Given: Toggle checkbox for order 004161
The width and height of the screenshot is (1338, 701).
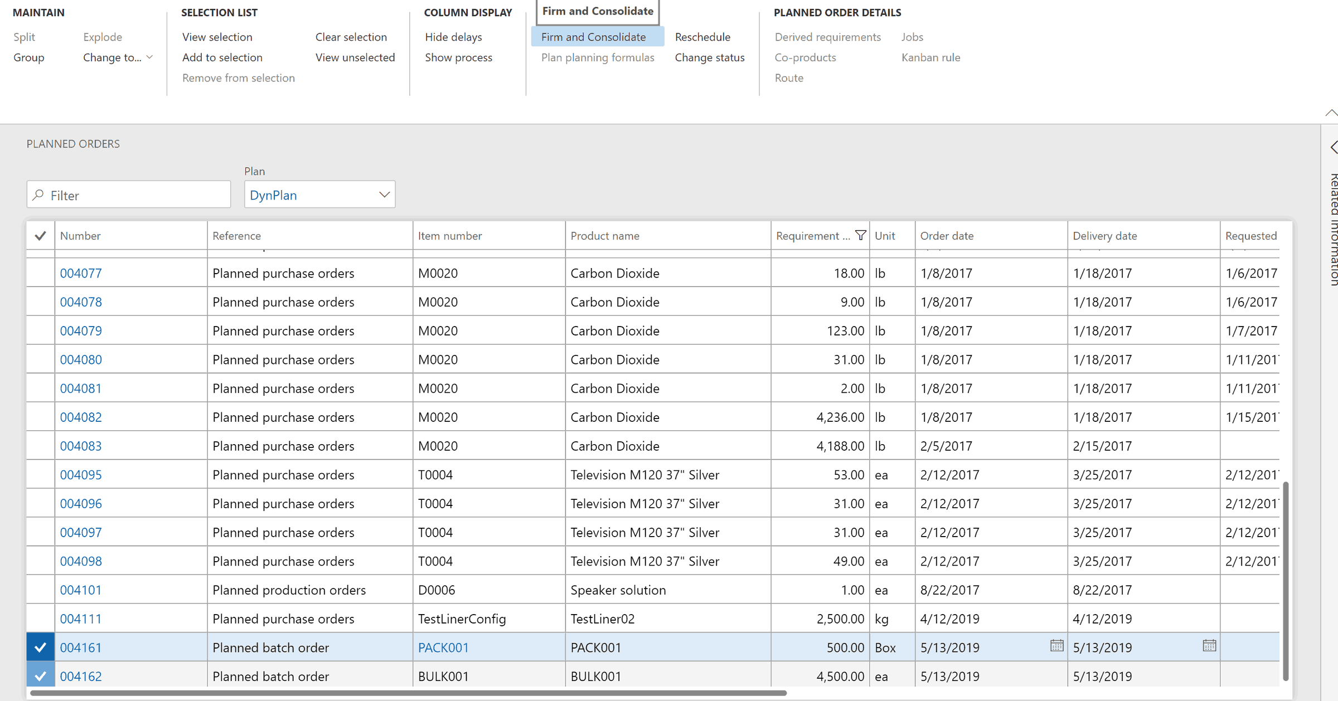Looking at the screenshot, I should (x=40, y=647).
